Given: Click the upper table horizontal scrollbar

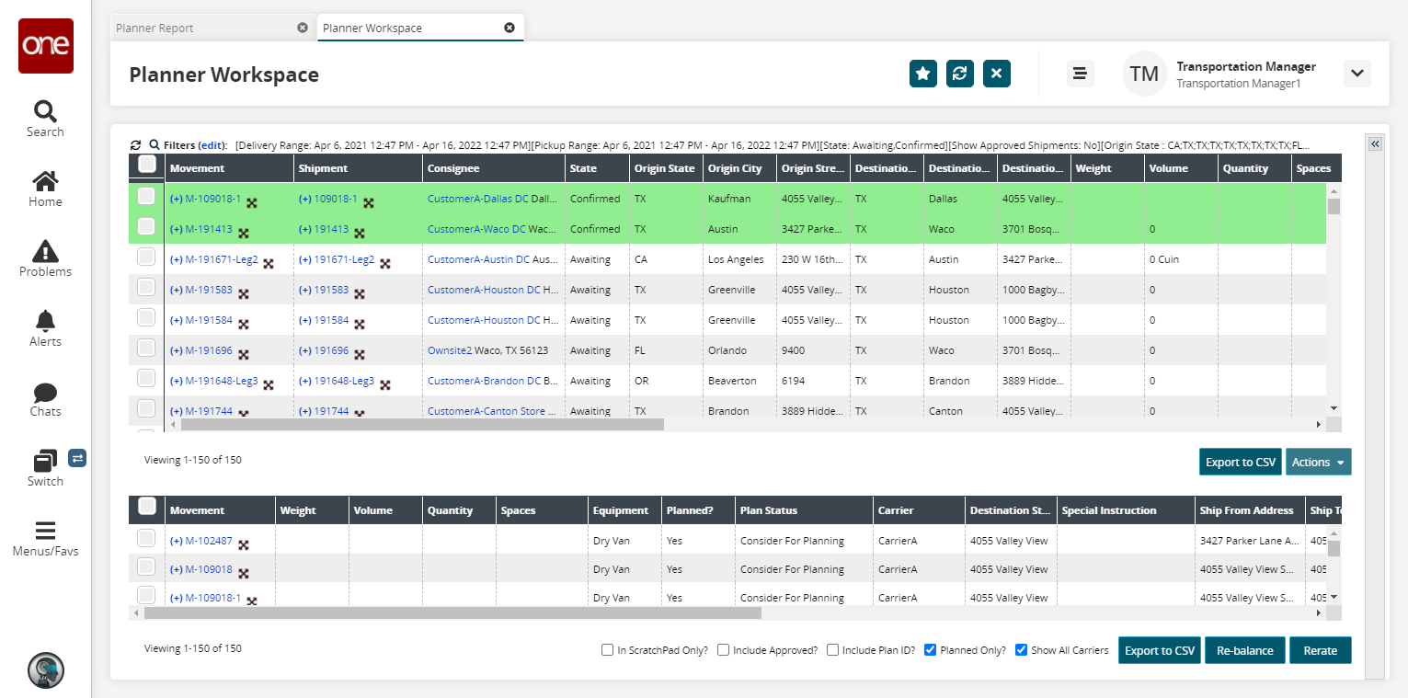Looking at the screenshot, I should [422, 425].
